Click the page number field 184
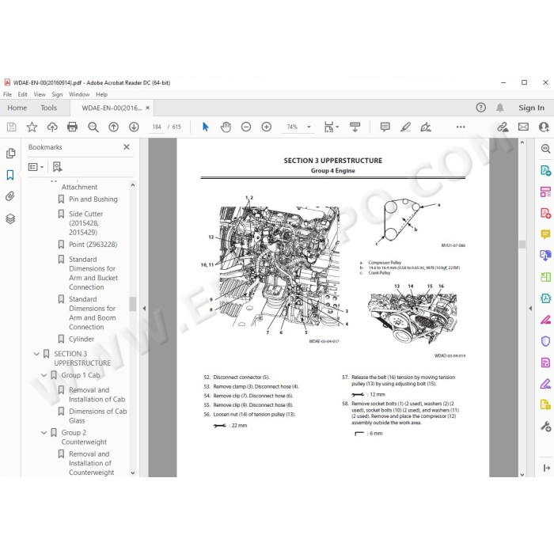Image resolution: width=554 pixels, height=554 pixels. click(x=157, y=127)
